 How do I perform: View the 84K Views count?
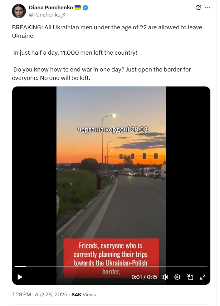coord(84,294)
